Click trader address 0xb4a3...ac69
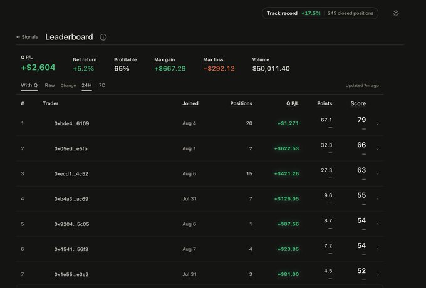The width and height of the screenshot is (426, 288). (71, 199)
